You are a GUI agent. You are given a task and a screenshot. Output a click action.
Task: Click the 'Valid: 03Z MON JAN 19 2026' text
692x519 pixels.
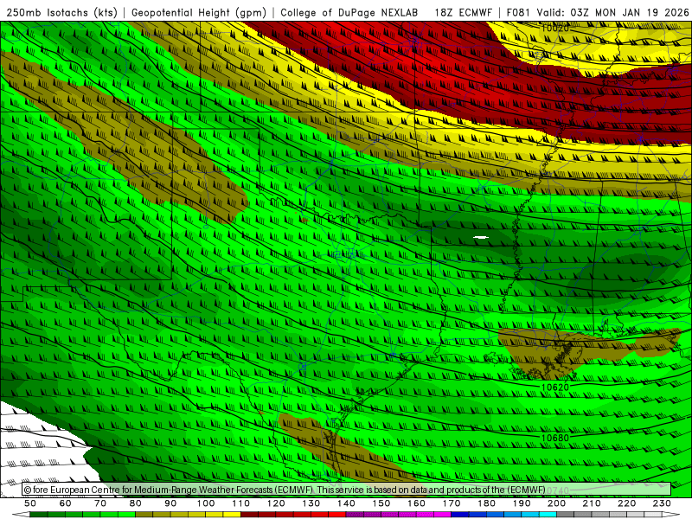(612, 12)
